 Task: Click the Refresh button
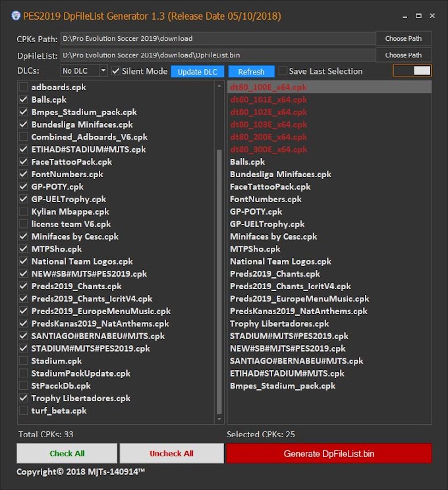click(251, 72)
